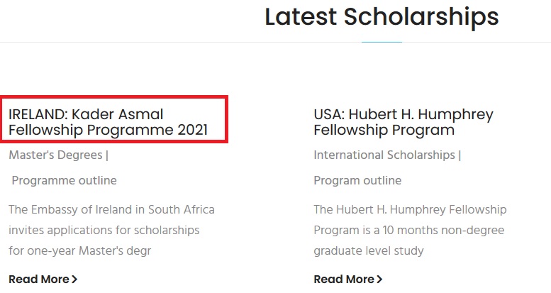Click the 'Program outline' text under USA

coord(357,180)
